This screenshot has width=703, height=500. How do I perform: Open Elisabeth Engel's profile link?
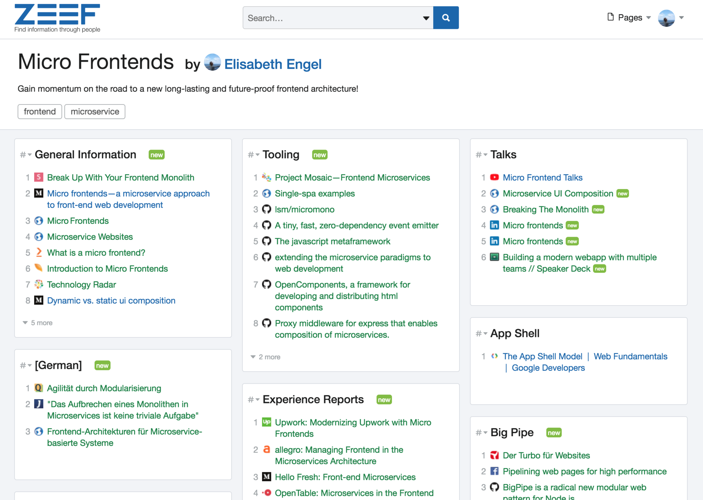coord(273,64)
